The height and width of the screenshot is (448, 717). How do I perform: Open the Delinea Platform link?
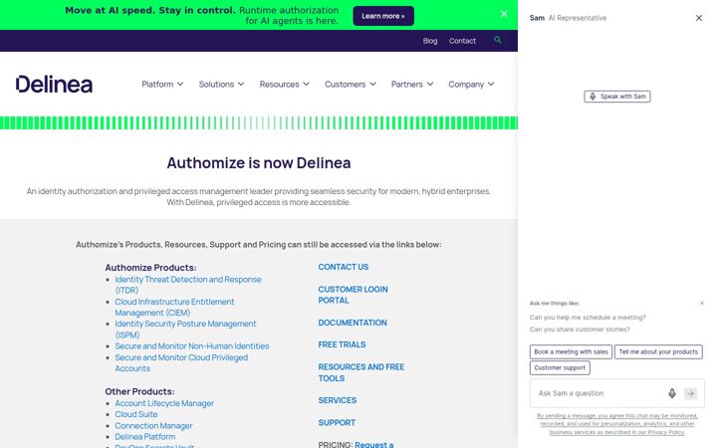145,437
